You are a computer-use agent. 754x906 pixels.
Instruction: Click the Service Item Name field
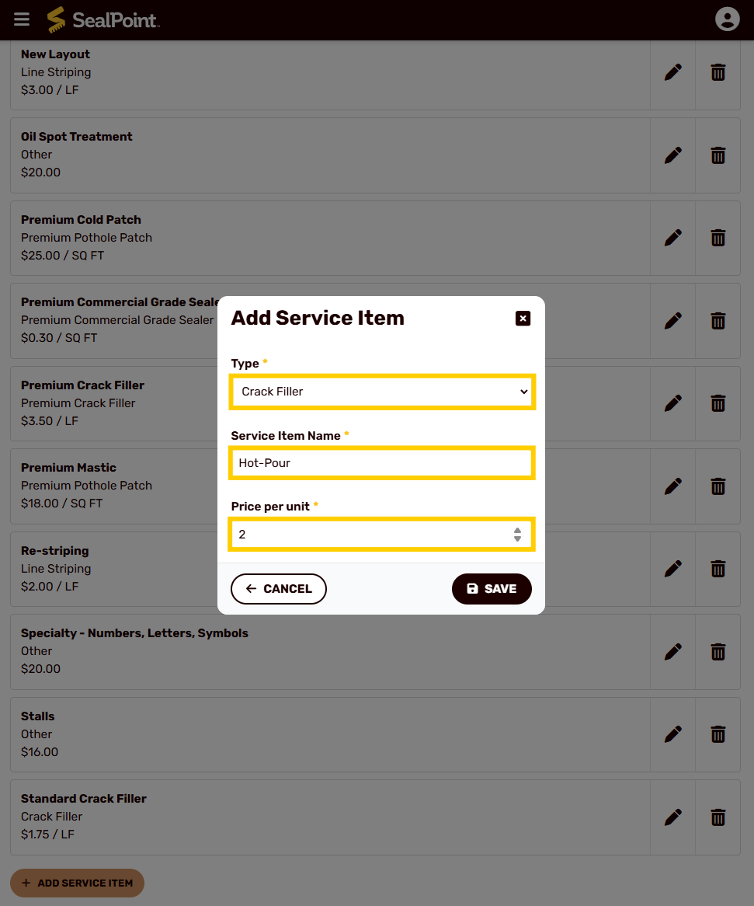(381, 463)
